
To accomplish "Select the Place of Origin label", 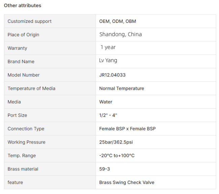I will coord(23,35).
